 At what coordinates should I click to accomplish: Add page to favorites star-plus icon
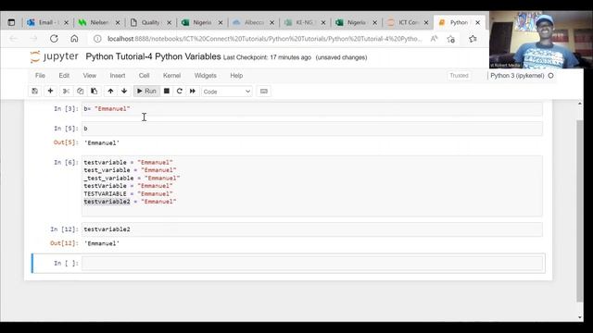click(451, 39)
